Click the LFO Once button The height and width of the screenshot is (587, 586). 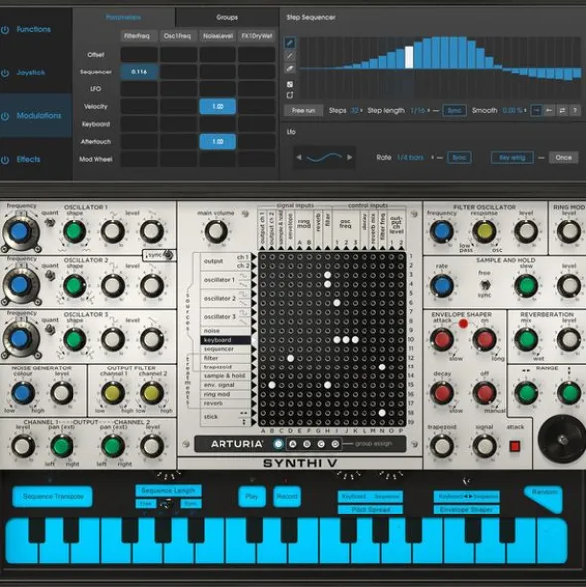[563, 158]
